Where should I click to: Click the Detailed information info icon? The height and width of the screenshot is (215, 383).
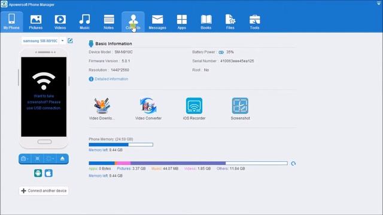coord(91,79)
